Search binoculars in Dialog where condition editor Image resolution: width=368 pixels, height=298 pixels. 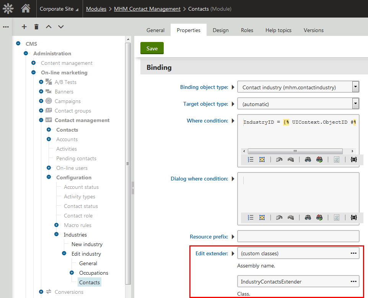pos(308,217)
